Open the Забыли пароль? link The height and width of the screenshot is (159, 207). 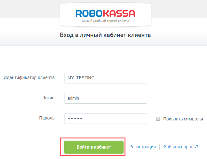coord(181,147)
